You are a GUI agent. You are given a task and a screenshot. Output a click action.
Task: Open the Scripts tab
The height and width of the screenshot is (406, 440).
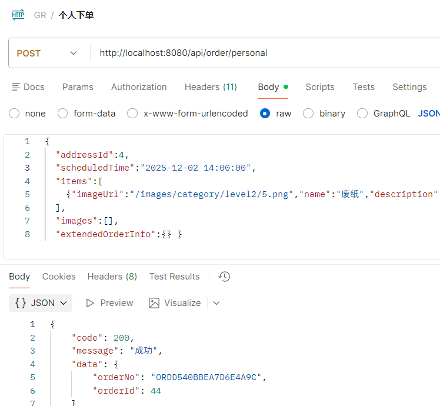pyautogui.click(x=320, y=87)
